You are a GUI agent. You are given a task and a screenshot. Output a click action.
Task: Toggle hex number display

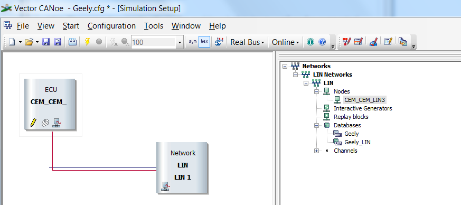[204, 42]
